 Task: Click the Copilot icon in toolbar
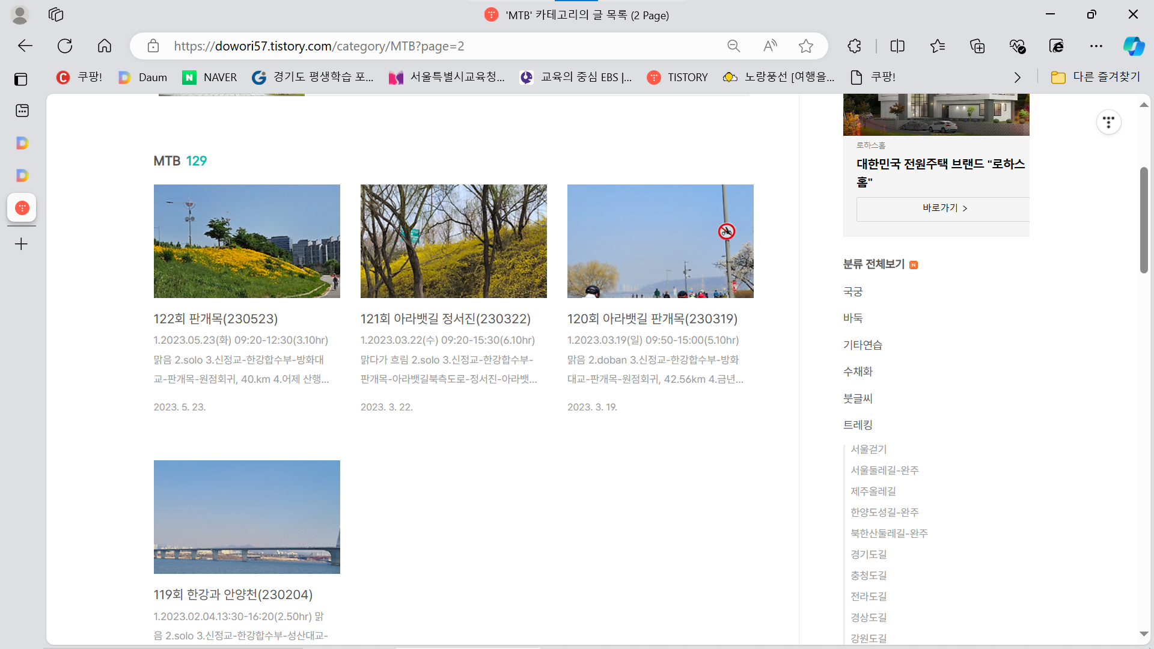click(1134, 46)
